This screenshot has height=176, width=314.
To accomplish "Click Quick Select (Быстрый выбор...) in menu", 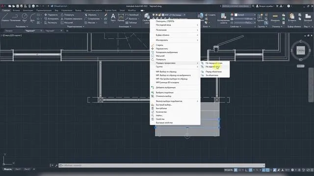I will point(175,105).
